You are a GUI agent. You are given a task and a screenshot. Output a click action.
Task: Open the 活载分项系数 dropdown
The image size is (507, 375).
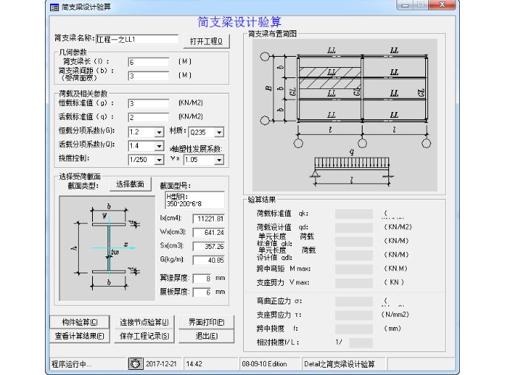[158, 146]
